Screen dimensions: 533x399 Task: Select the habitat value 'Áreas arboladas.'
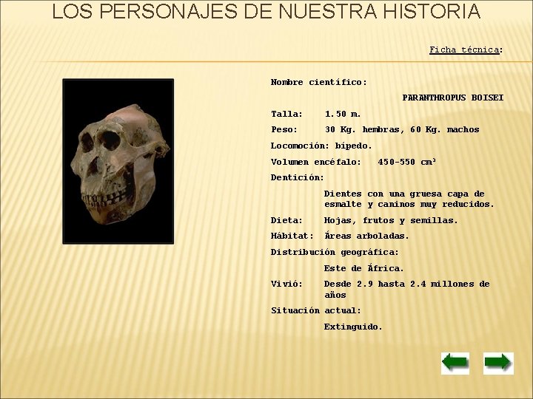point(366,236)
